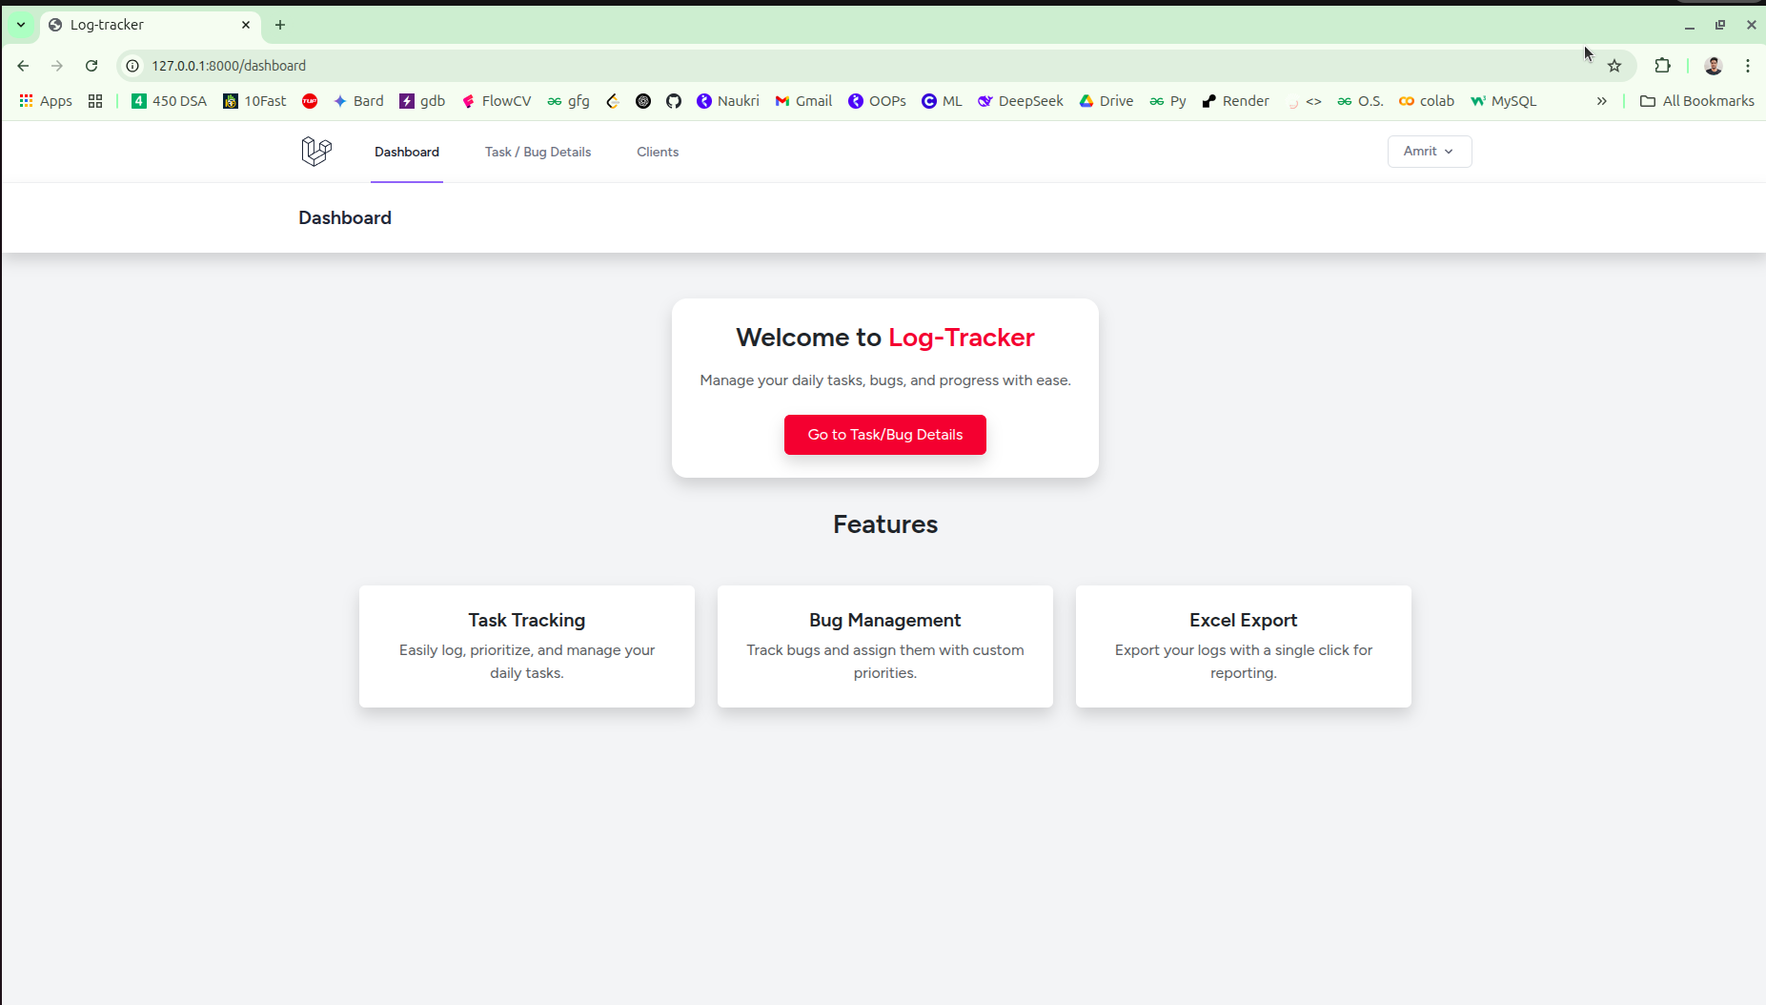
Task: Open the ML bookmark
Action: point(942,101)
